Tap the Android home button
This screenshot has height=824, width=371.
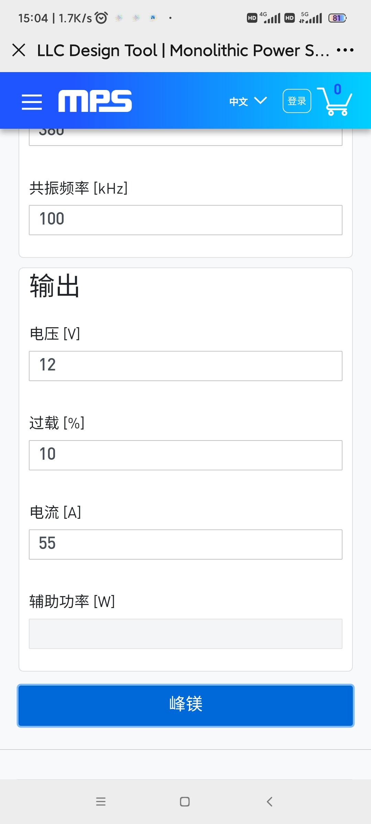pos(185,802)
